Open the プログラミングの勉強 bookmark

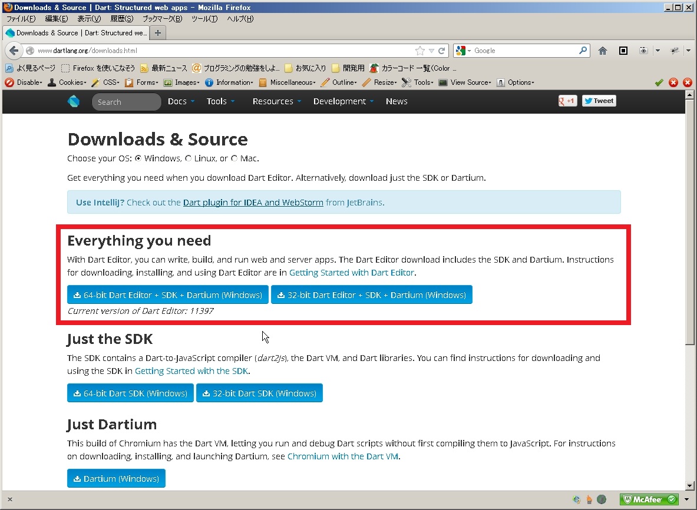(236, 68)
